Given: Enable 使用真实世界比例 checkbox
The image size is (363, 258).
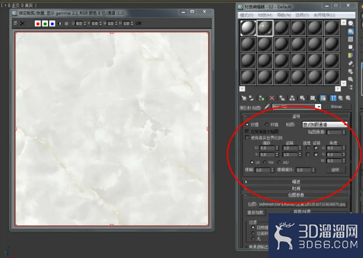Looking at the screenshot, I should [247, 138].
